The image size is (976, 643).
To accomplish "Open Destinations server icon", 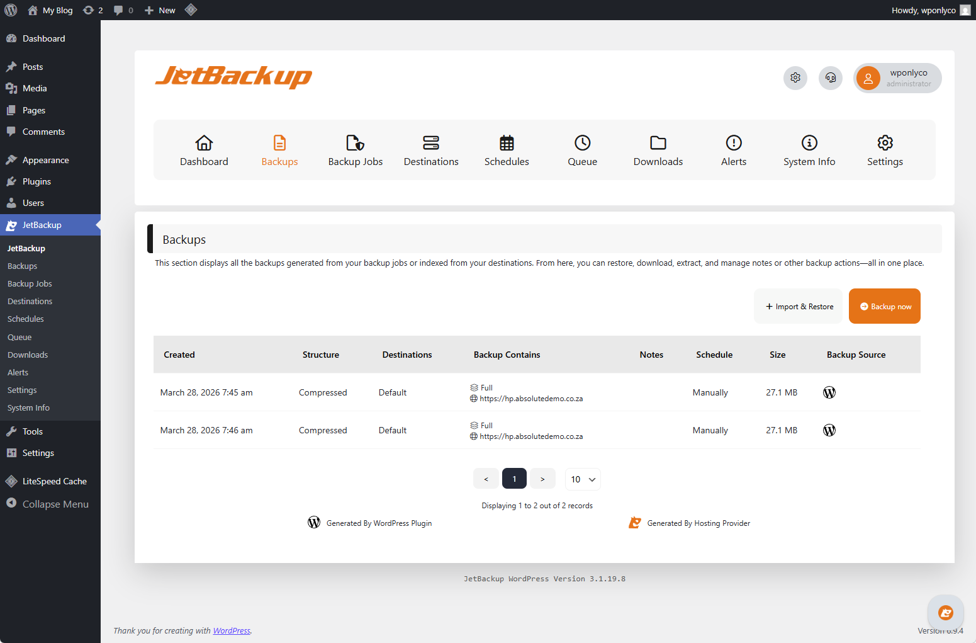I will point(431,143).
